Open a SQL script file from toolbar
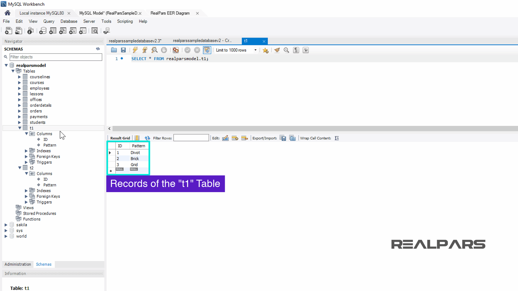518x291 pixels. pos(18,31)
